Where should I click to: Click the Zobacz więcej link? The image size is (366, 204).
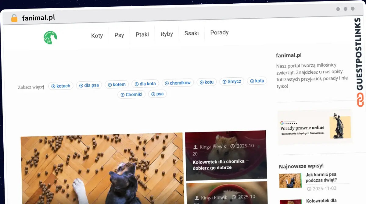point(31,87)
